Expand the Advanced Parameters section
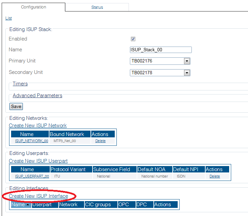Viewport: 248px width, 216px height. (x=37, y=96)
